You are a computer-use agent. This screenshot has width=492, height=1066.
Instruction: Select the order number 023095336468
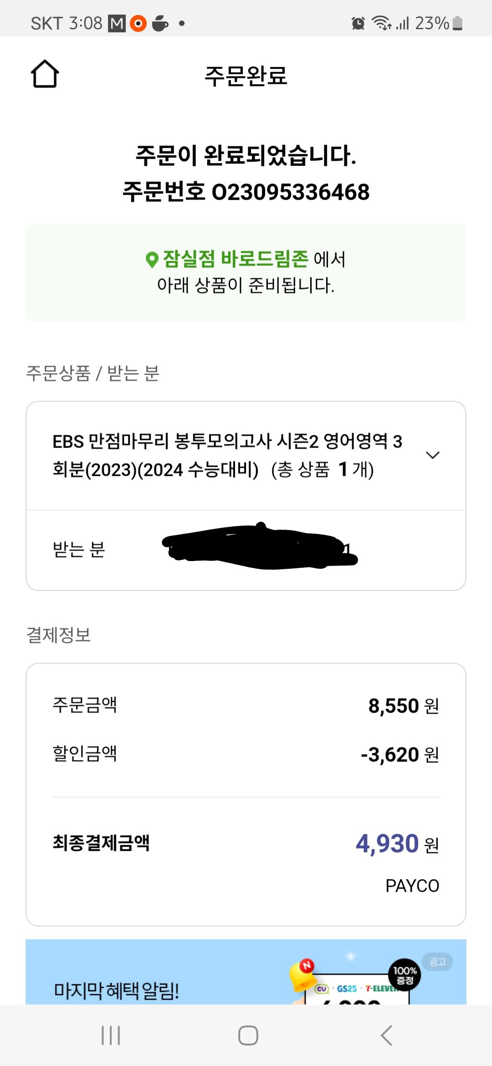pos(291,192)
